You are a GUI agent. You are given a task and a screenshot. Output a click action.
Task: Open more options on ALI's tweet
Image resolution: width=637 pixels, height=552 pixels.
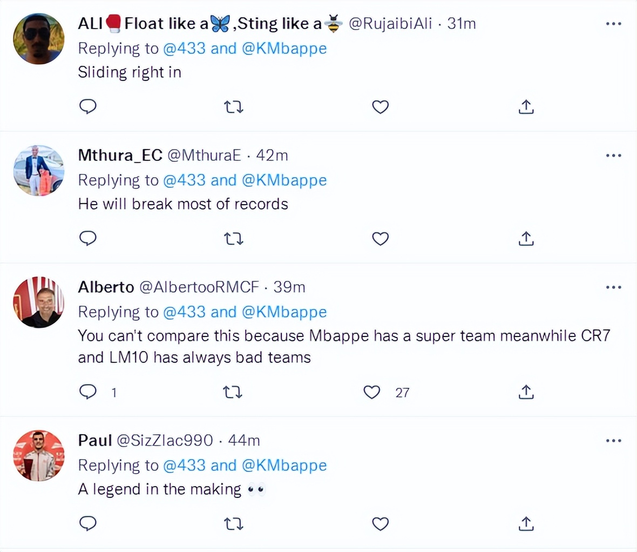tap(613, 24)
